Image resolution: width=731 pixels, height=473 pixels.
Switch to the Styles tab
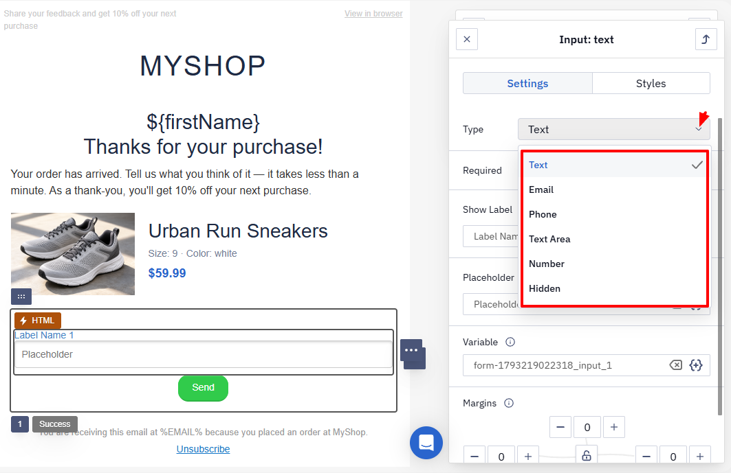651,83
